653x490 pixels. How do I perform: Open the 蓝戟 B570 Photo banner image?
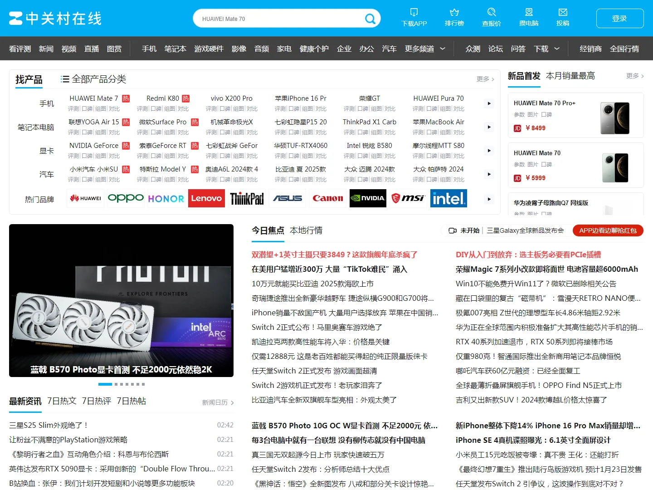[121, 300]
